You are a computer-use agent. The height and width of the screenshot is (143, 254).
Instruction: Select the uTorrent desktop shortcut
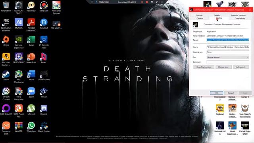[x=31, y=110]
